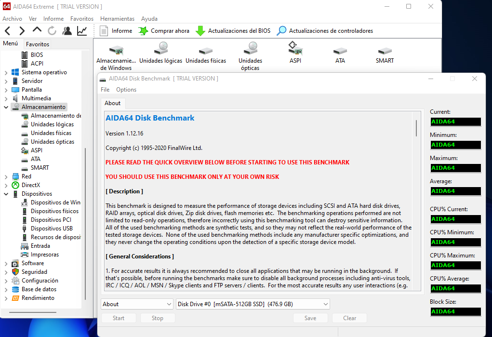Expand the Sistema operativo tree node
The height and width of the screenshot is (337, 492).
click(6, 72)
